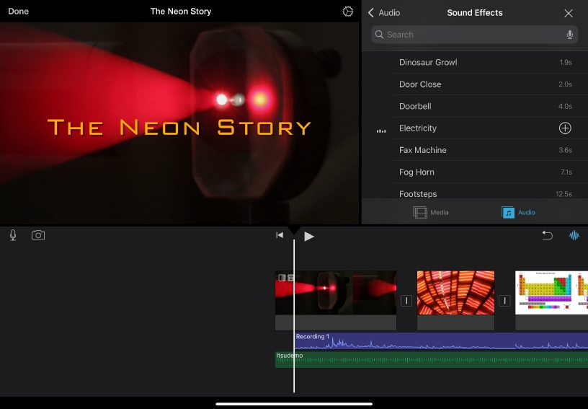This screenshot has height=409, width=588.
Task: Skip to beginning of the timeline
Action: pos(280,235)
